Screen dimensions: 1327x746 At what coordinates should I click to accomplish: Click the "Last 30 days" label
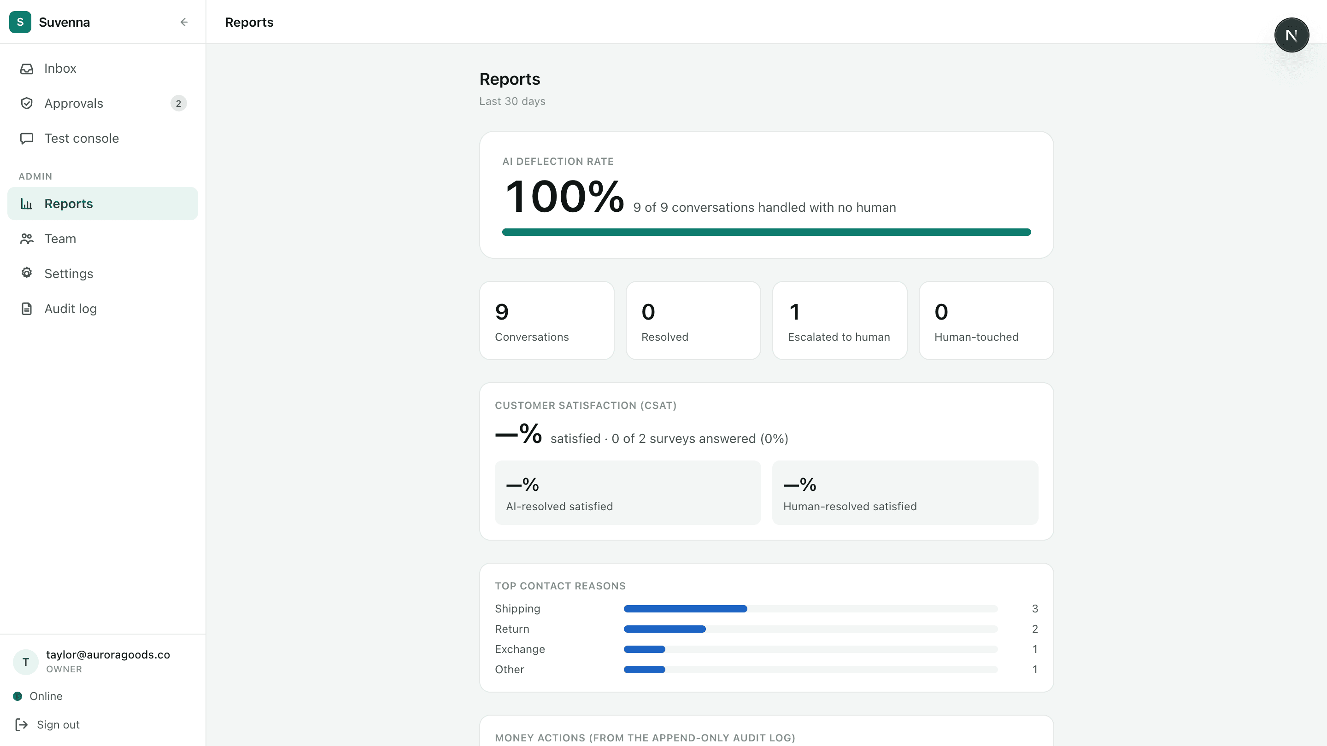point(512,101)
